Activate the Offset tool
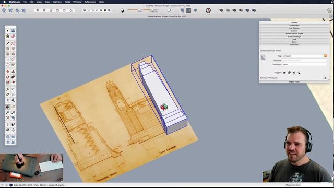This screenshot has width=334, height=188. click(x=13, y=83)
